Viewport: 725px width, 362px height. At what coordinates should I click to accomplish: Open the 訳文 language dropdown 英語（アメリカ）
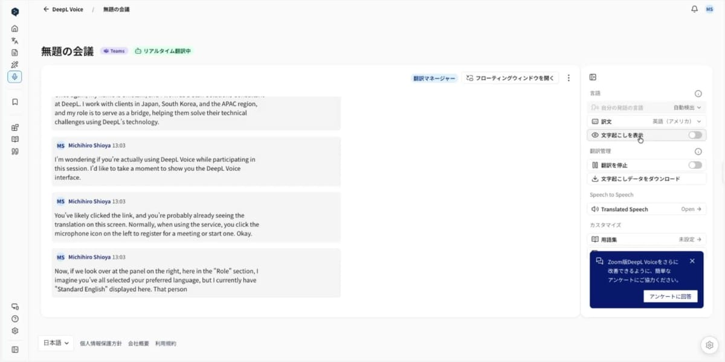pyautogui.click(x=677, y=121)
